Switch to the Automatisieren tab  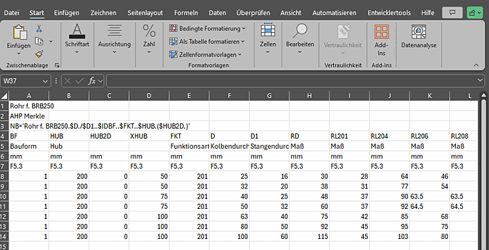[x=334, y=13]
